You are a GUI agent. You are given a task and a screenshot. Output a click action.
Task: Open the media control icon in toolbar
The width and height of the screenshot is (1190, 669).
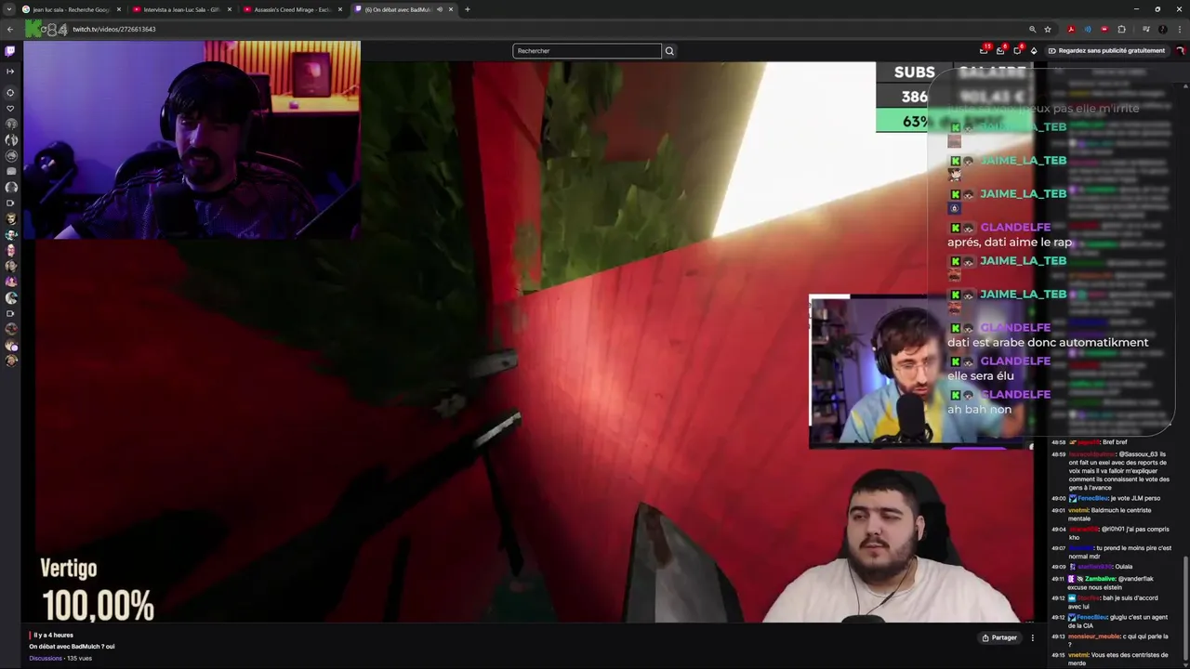point(1145,29)
